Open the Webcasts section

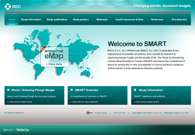pyautogui.click(x=102, y=19)
